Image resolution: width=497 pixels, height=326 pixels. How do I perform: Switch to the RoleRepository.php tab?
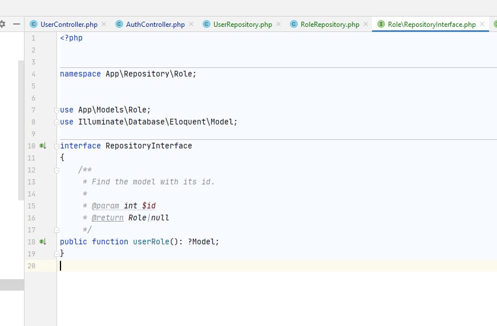330,25
